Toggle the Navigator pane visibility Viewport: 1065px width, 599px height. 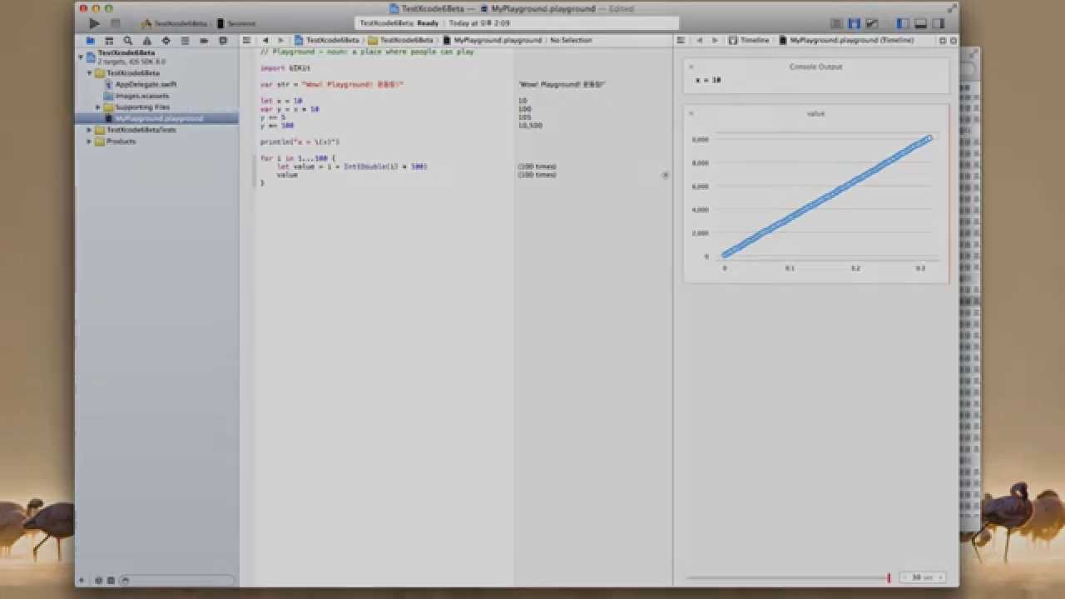(x=904, y=23)
